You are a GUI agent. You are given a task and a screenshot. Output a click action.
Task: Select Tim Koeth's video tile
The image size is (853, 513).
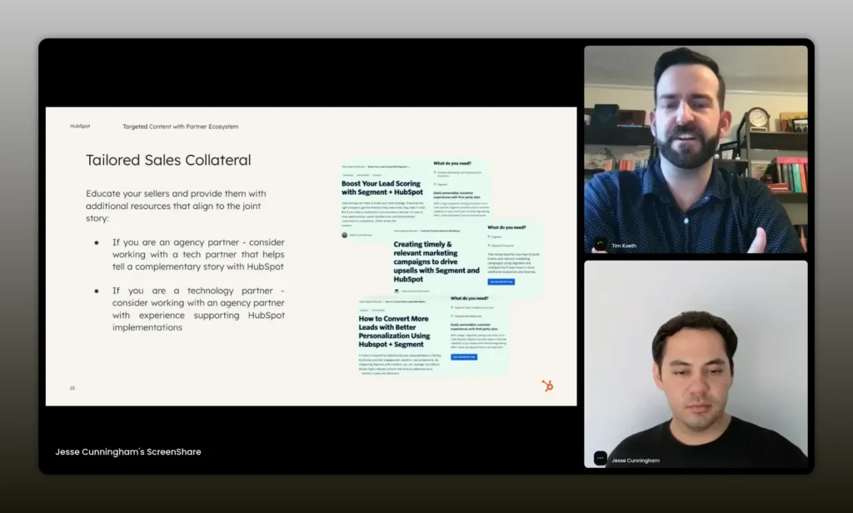(696, 148)
